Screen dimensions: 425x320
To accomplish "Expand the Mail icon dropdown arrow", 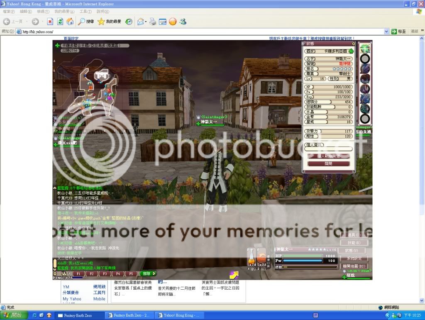I will 146,22.
